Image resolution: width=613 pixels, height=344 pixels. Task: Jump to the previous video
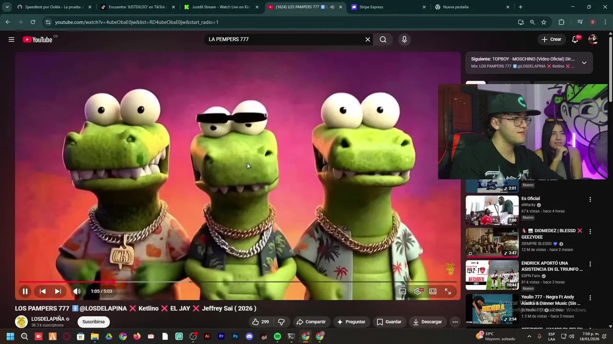[43, 291]
